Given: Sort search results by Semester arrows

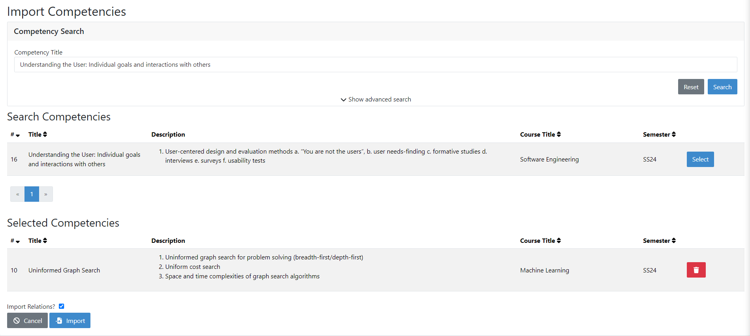Looking at the screenshot, I should (673, 134).
